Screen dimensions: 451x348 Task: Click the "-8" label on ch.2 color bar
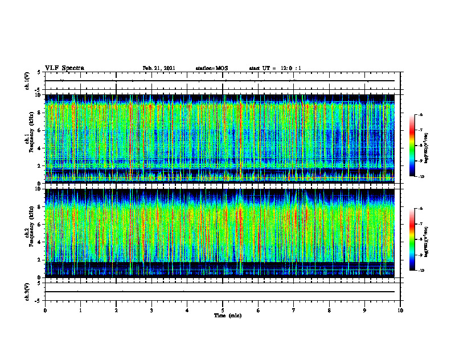[420, 239]
